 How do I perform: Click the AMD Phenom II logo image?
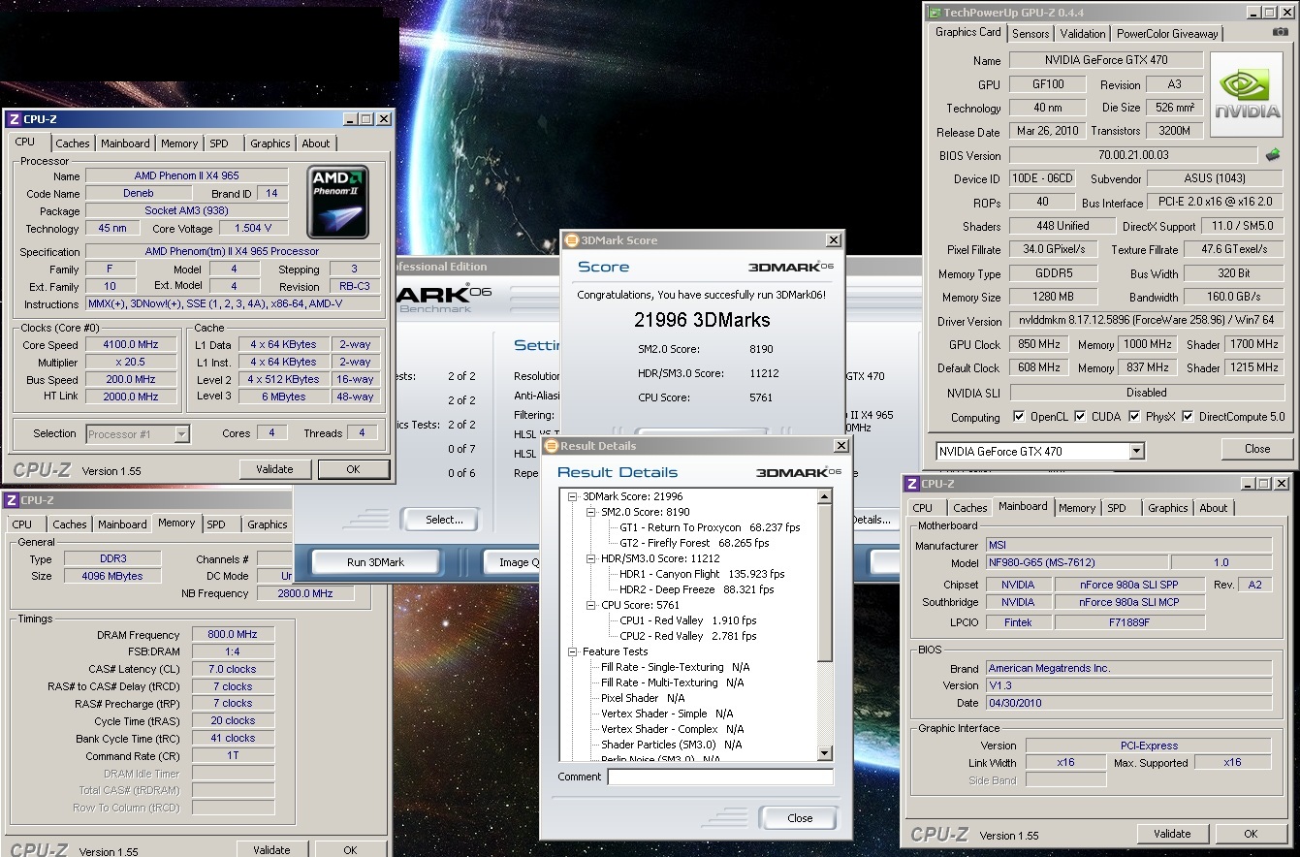[x=337, y=202]
